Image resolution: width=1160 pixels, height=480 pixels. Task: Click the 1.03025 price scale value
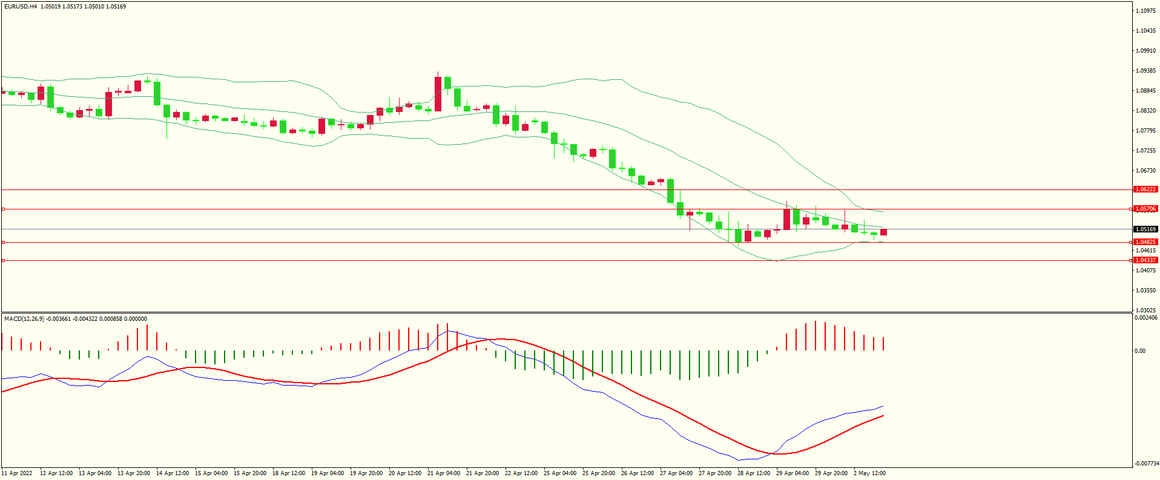point(1146,310)
